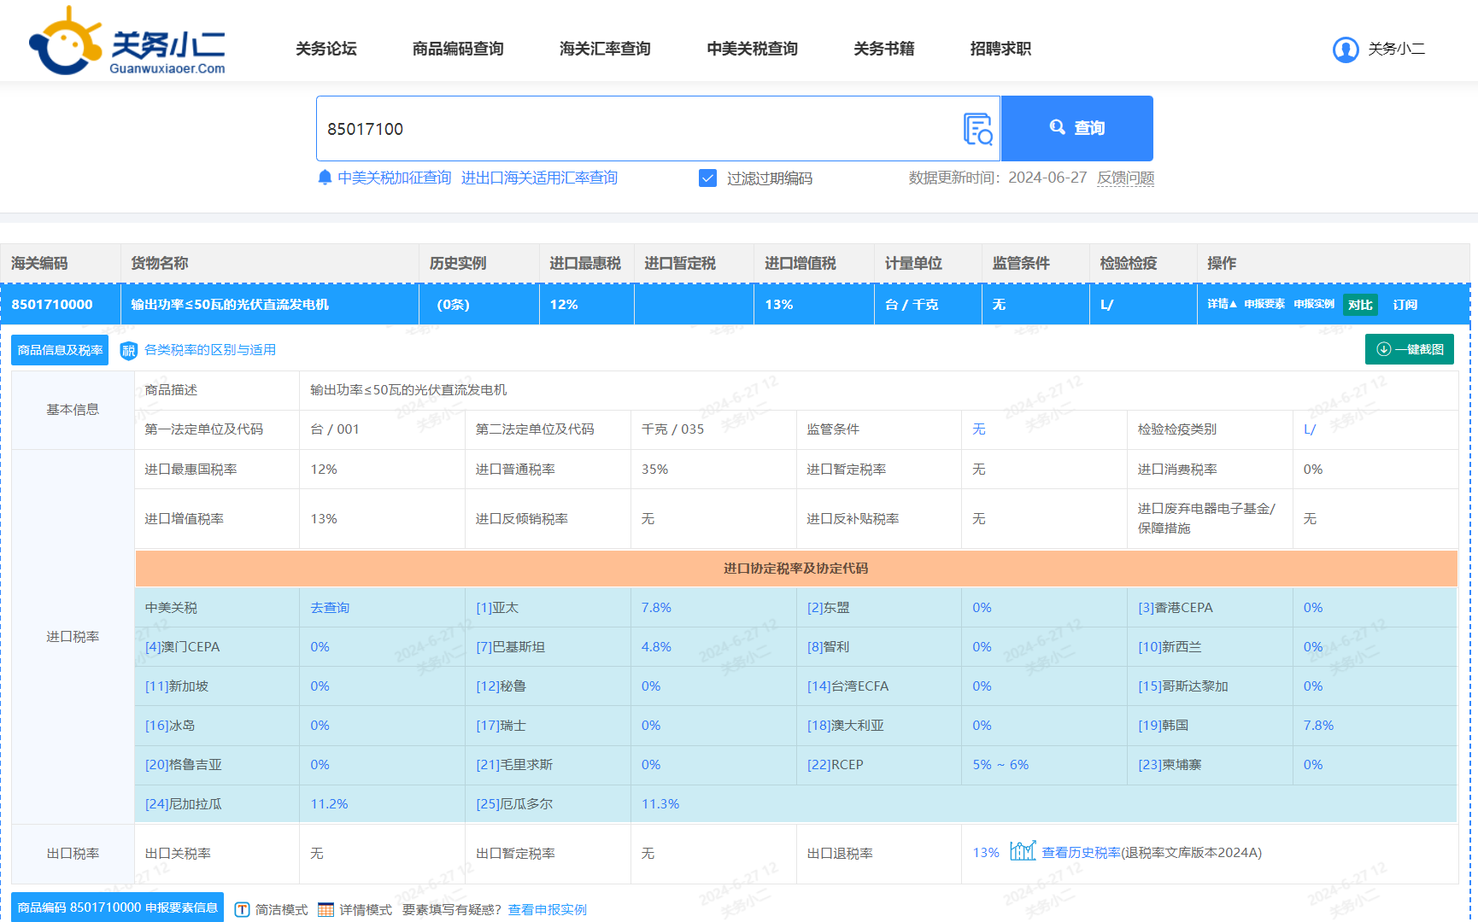Open 中美关税查询 in the top menu
1478x922 pixels.
(x=753, y=49)
